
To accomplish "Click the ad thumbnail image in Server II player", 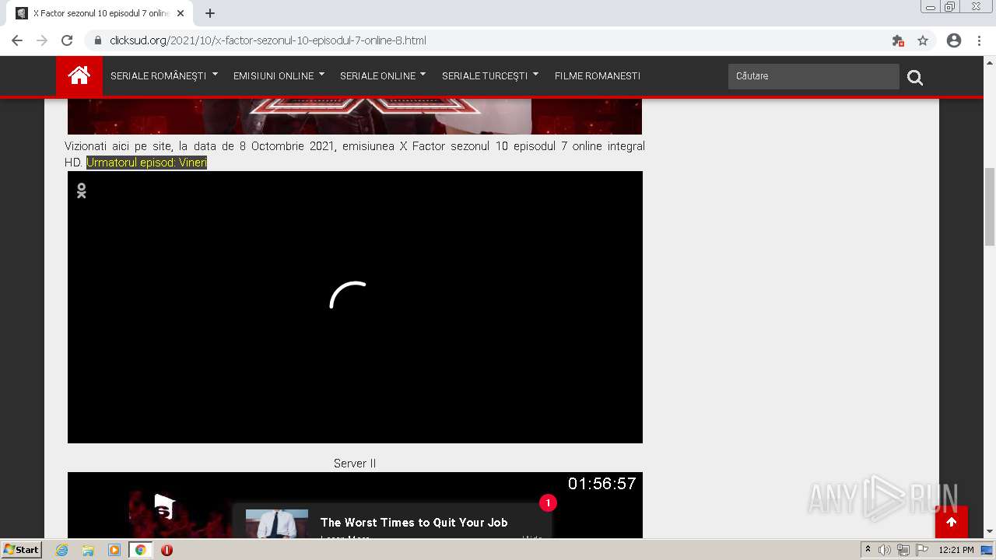I will click(277, 523).
